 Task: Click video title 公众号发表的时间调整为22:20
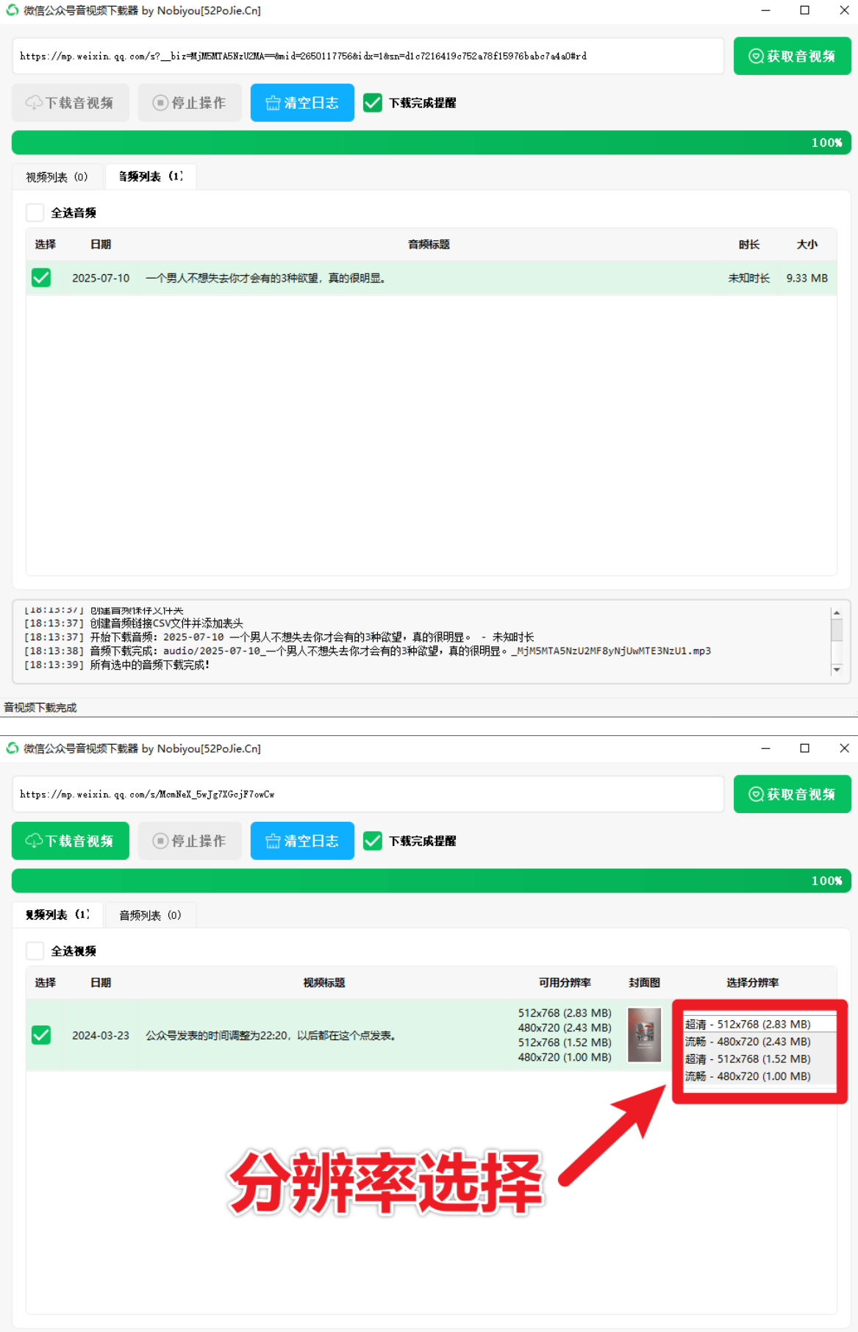(x=271, y=1035)
